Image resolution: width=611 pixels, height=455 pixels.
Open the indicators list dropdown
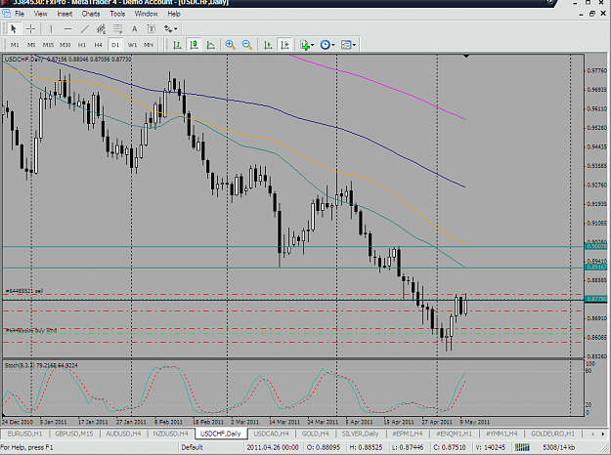tap(307, 45)
